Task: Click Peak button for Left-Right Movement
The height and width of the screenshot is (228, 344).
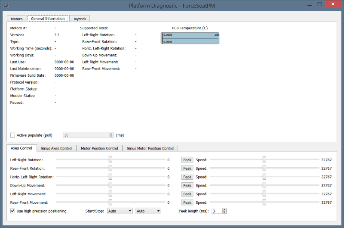Action: (187, 194)
